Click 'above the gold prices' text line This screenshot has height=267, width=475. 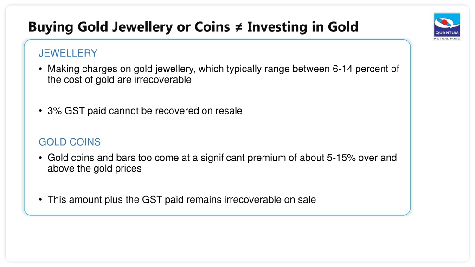pyautogui.click(x=95, y=168)
